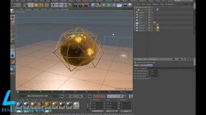Image resolution: width=206 pixels, height=115 pixels.
Task: Select the Sky object row
Action: click(140, 20)
